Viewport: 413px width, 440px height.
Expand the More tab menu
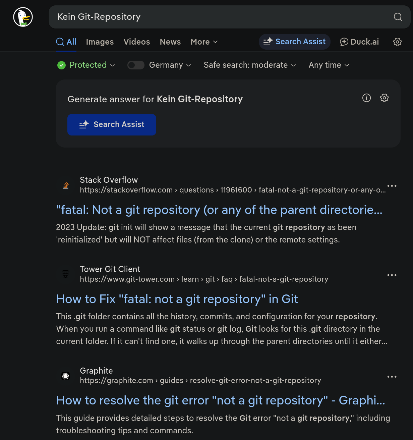click(x=204, y=42)
